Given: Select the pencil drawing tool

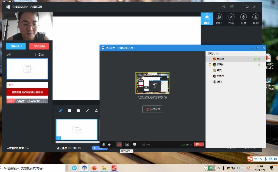Looking at the screenshot, I should 61,111.
